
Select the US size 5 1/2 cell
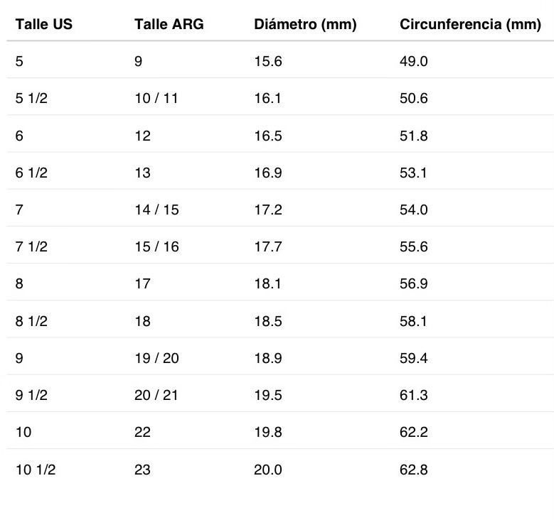click(x=31, y=98)
